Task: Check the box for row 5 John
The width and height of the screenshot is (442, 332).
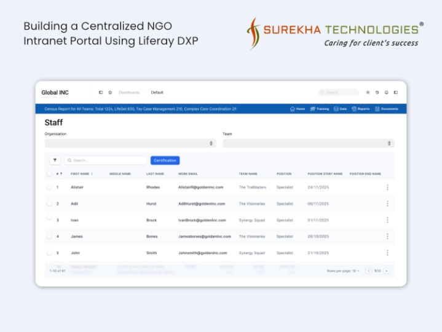Action: pos(49,253)
